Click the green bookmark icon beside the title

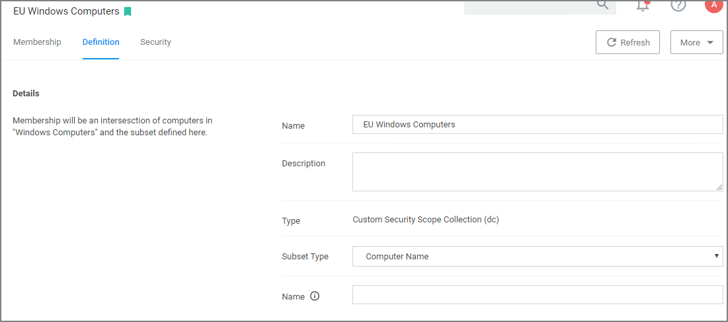tap(128, 12)
